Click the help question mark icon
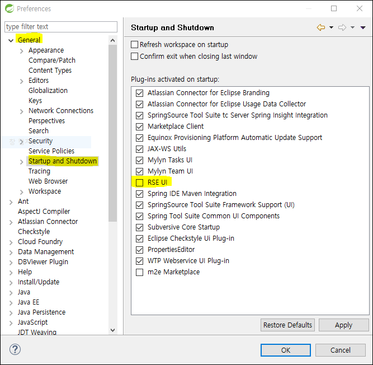The height and width of the screenshot is (365, 373). [x=15, y=349]
